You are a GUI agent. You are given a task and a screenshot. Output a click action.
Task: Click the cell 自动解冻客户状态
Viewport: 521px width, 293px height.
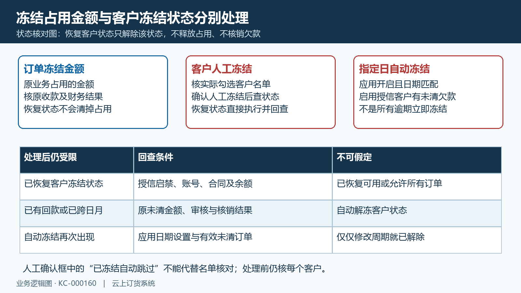417,213
